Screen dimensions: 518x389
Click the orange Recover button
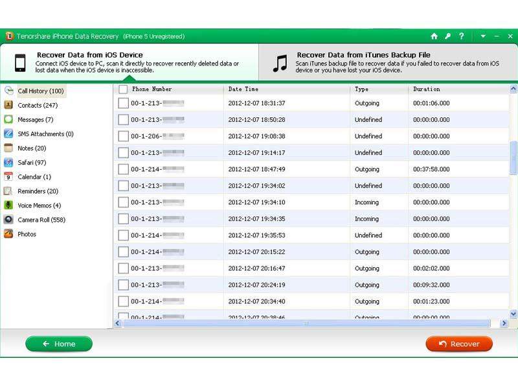pyautogui.click(x=459, y=344)
